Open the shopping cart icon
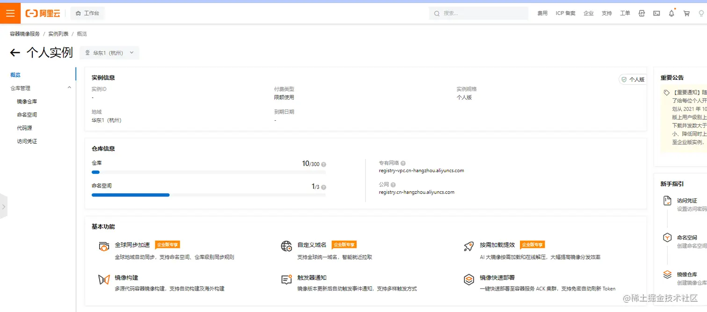707x312 pixels. click(686, 13)
